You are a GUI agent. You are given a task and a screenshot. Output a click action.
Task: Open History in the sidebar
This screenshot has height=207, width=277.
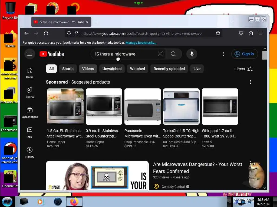[x=30, y=153]
